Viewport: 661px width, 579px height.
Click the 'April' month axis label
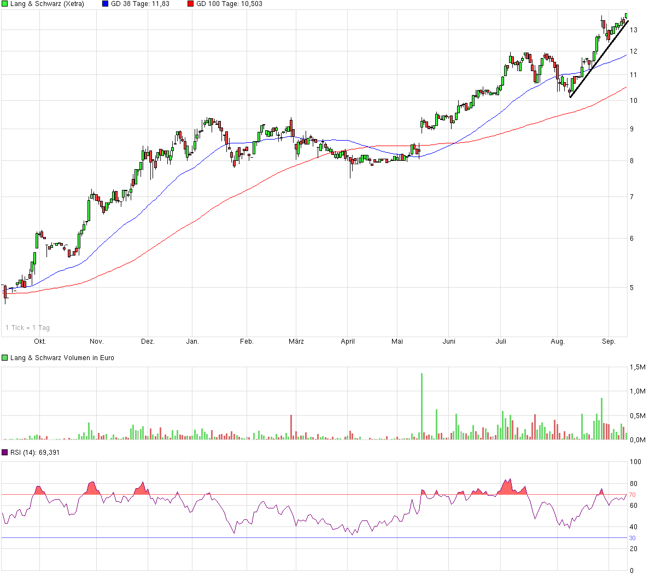point(348,341)
